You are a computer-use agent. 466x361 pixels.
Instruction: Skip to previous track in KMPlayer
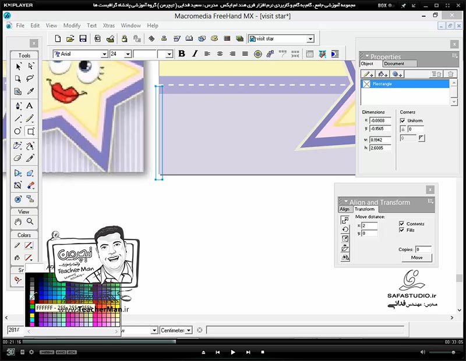click(218, 352)
